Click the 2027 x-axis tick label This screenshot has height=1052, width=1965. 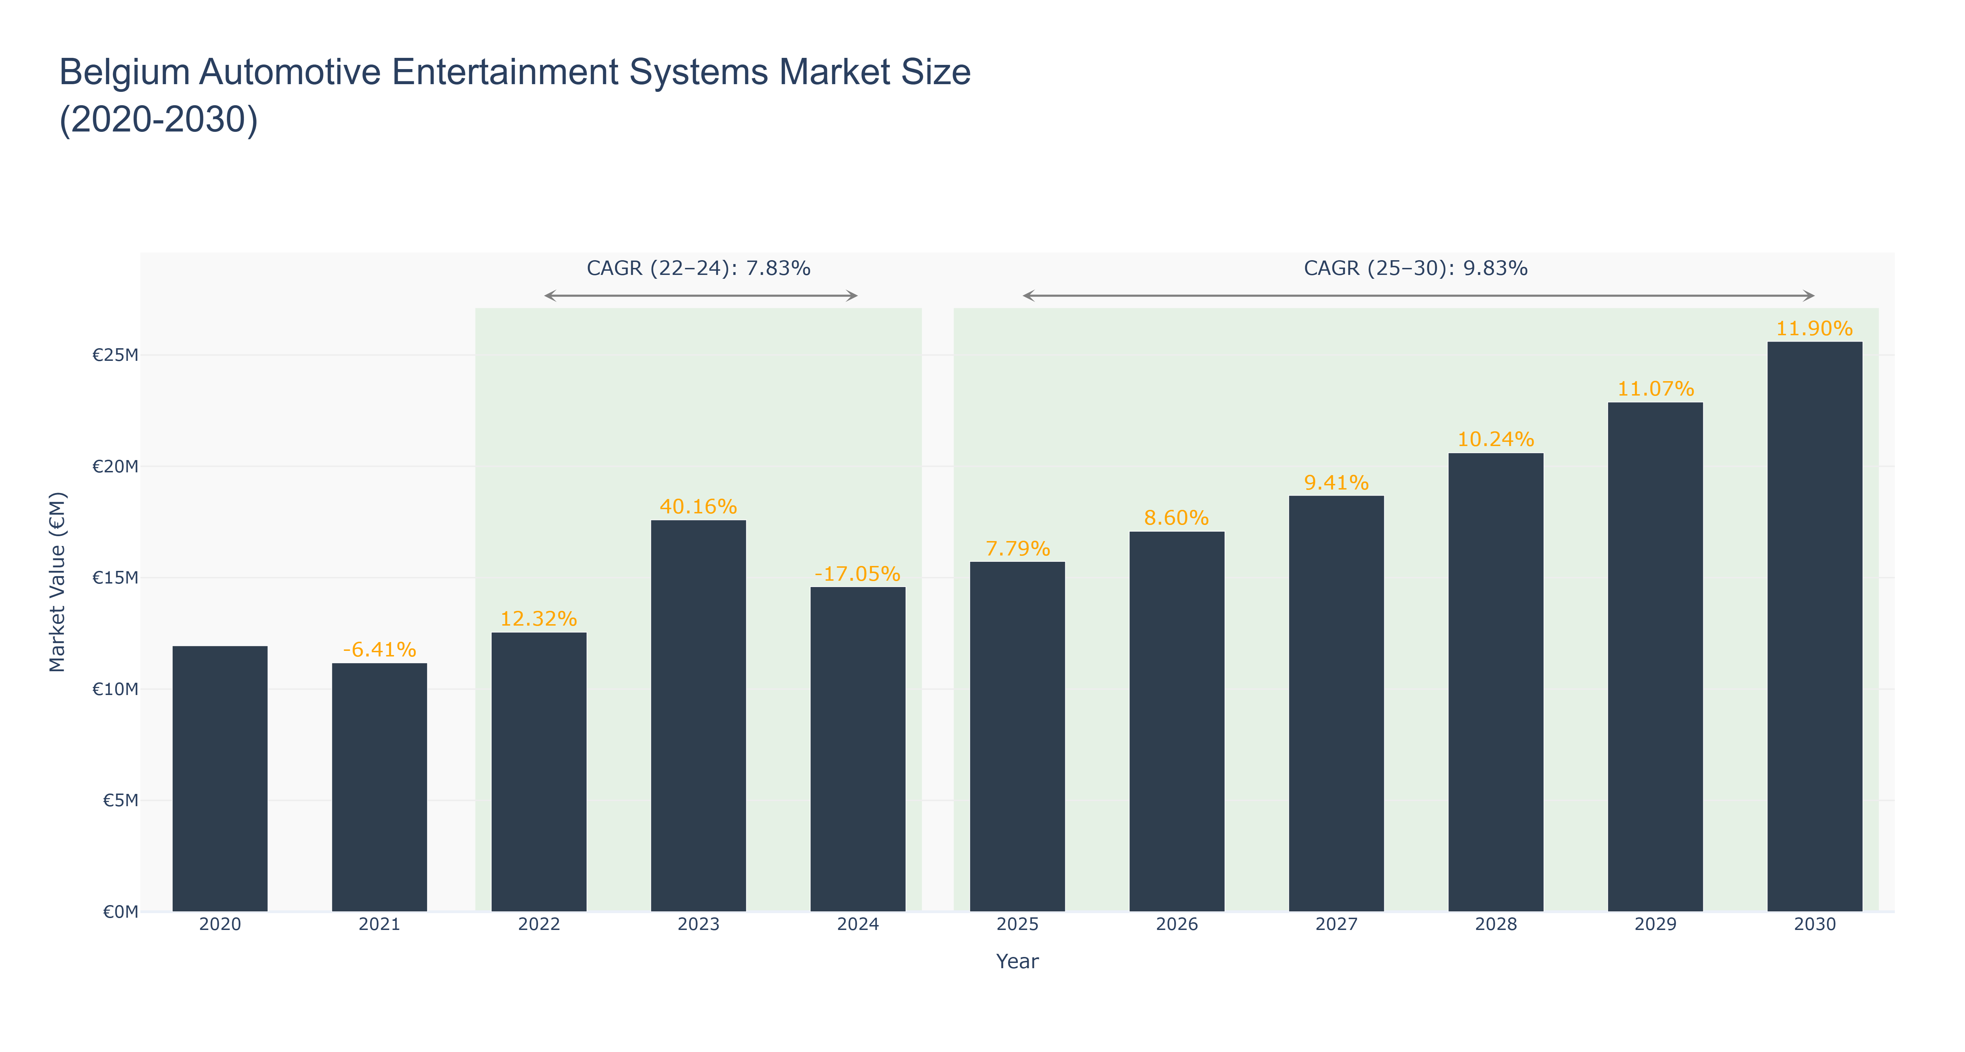click(1336, 924)
